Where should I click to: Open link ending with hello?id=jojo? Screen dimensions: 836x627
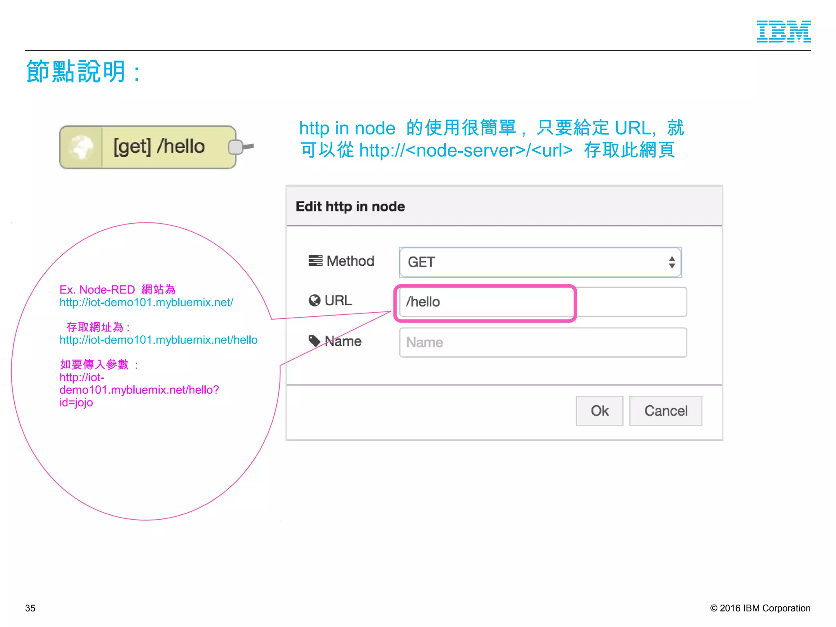pyautogui.click(x=139, y=390)
